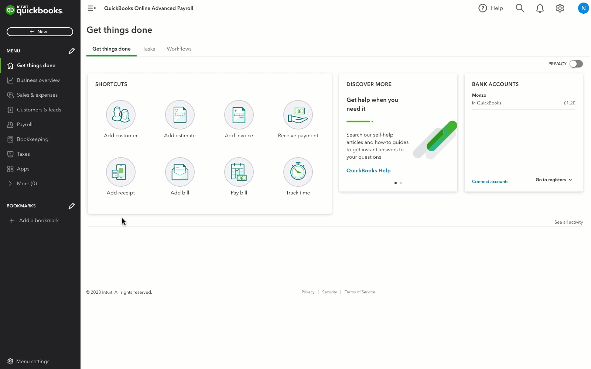Click the Add estimate shortcut icon
The height and width of the screenshot is (369, 591).
[x=180, y=115]
